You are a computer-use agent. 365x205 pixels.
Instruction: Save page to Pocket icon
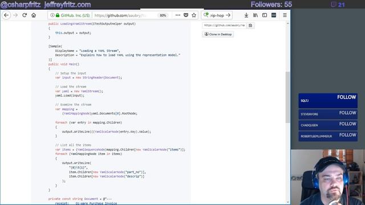point(186,15)
